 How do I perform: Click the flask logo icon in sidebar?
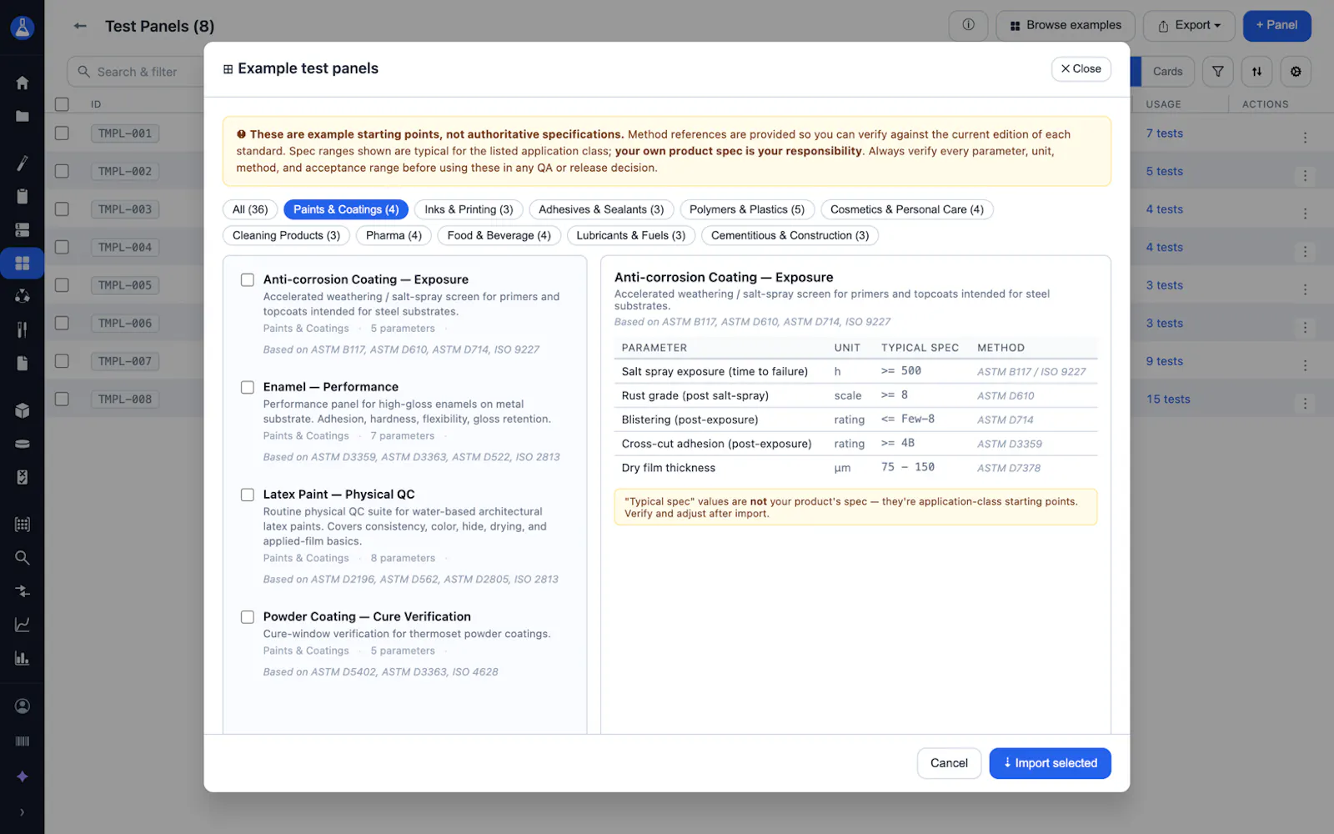pyautogui.click(x=23, y=28)
